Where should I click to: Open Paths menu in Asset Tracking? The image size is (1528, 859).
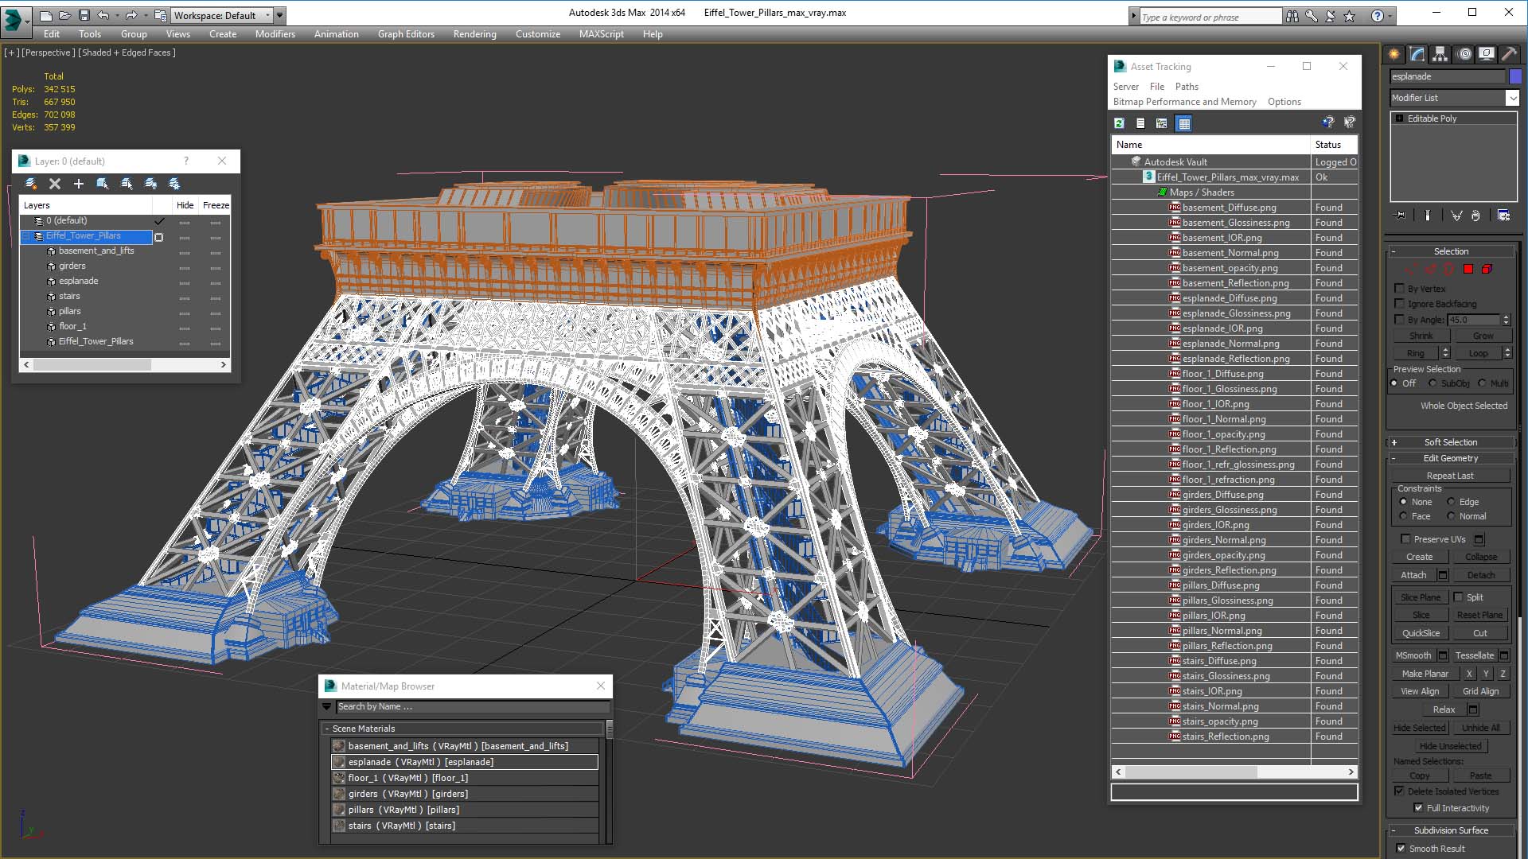(1186, 87)
